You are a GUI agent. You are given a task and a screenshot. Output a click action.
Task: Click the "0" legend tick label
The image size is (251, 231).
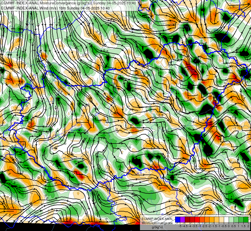pyautogui.click(x=229, y=226)
